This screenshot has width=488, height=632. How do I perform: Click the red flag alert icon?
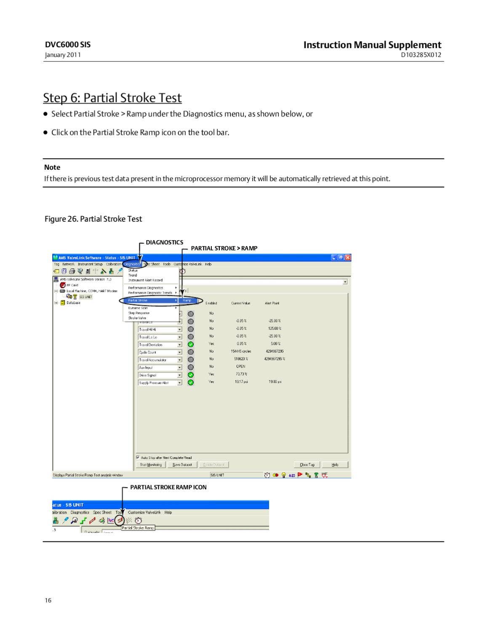300,474
